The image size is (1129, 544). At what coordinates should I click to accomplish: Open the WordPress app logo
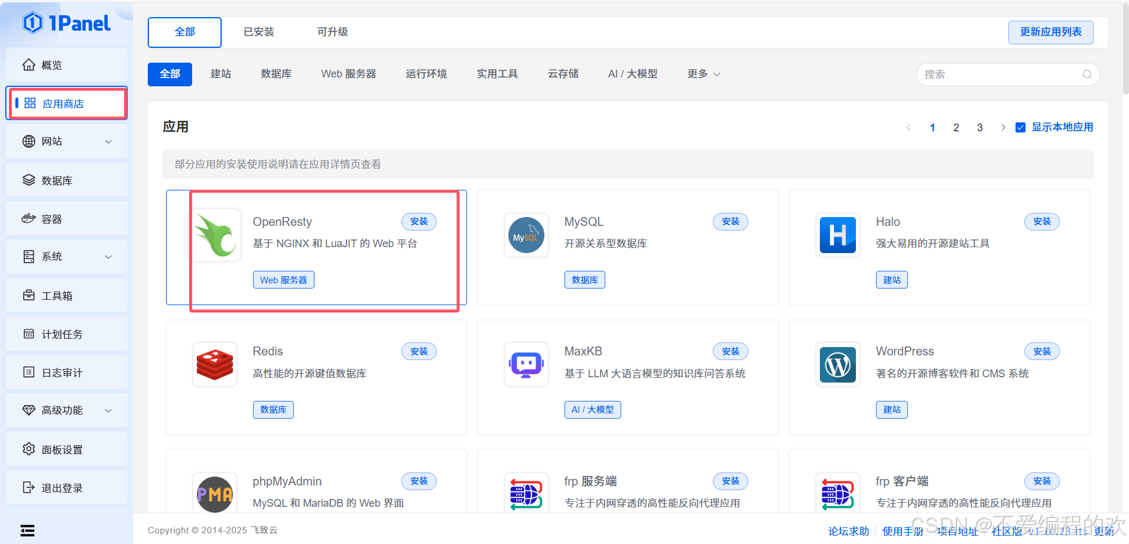838,365
